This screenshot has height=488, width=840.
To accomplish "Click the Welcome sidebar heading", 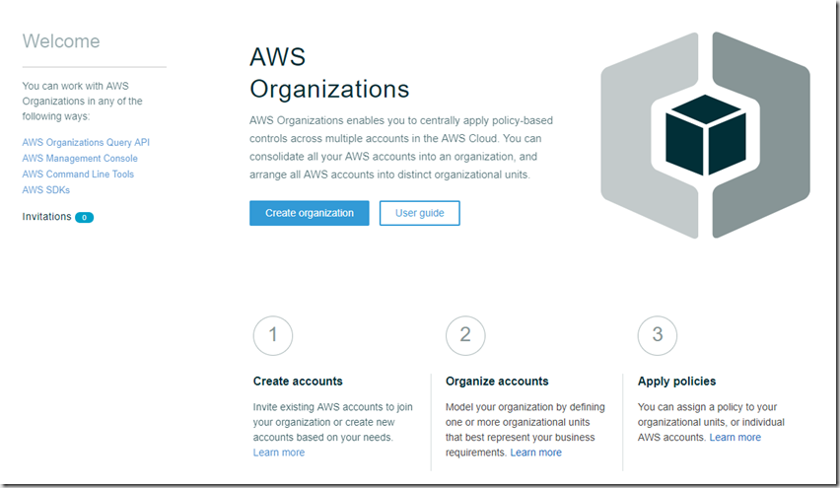I will (x=61, y=41).
